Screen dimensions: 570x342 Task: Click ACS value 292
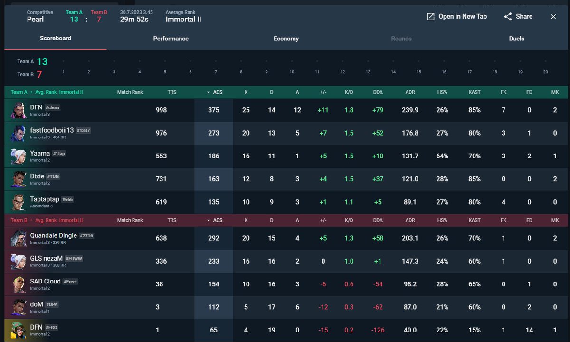coord(214,238)
